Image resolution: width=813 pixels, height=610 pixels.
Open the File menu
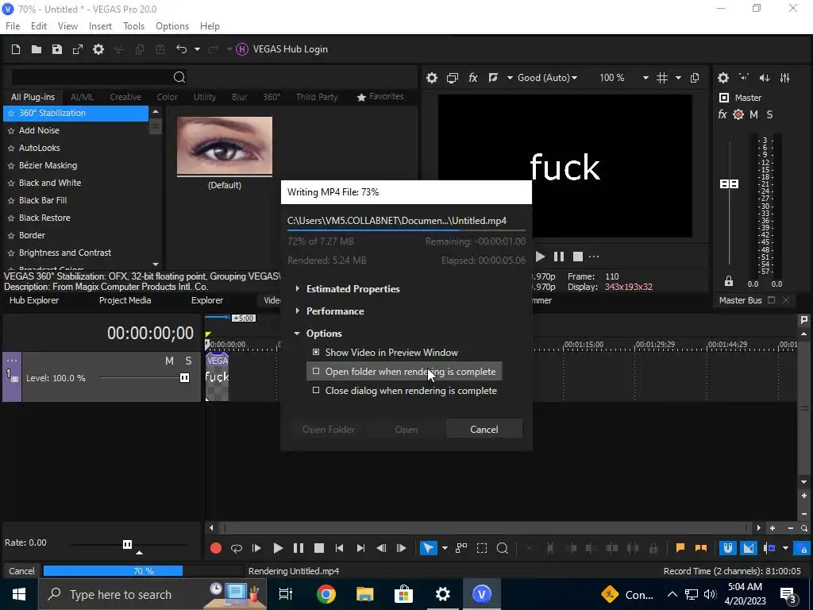point(13,26)
